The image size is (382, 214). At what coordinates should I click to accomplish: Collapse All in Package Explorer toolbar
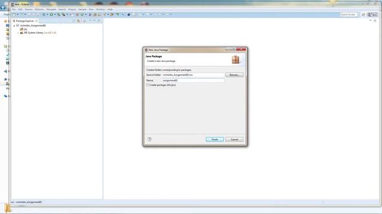click(x=74, y=21)
